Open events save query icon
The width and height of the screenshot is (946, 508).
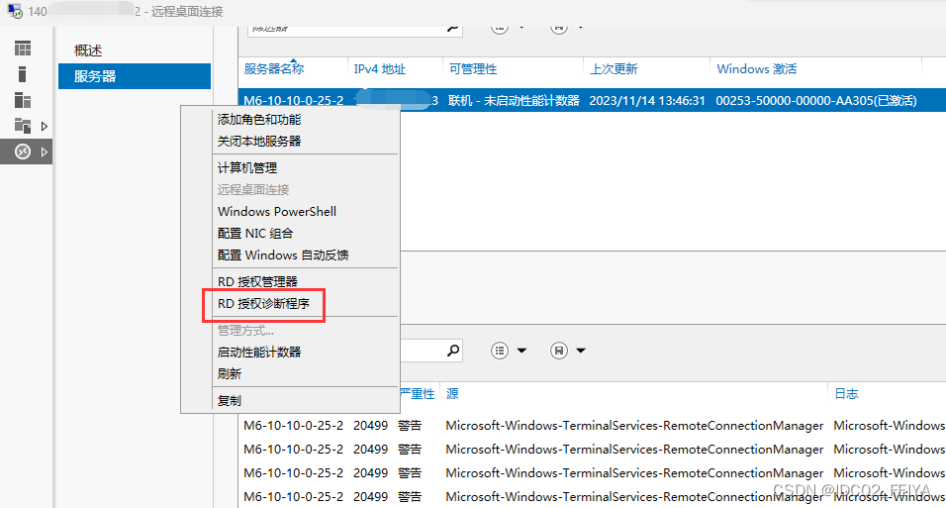coord(559,351)
